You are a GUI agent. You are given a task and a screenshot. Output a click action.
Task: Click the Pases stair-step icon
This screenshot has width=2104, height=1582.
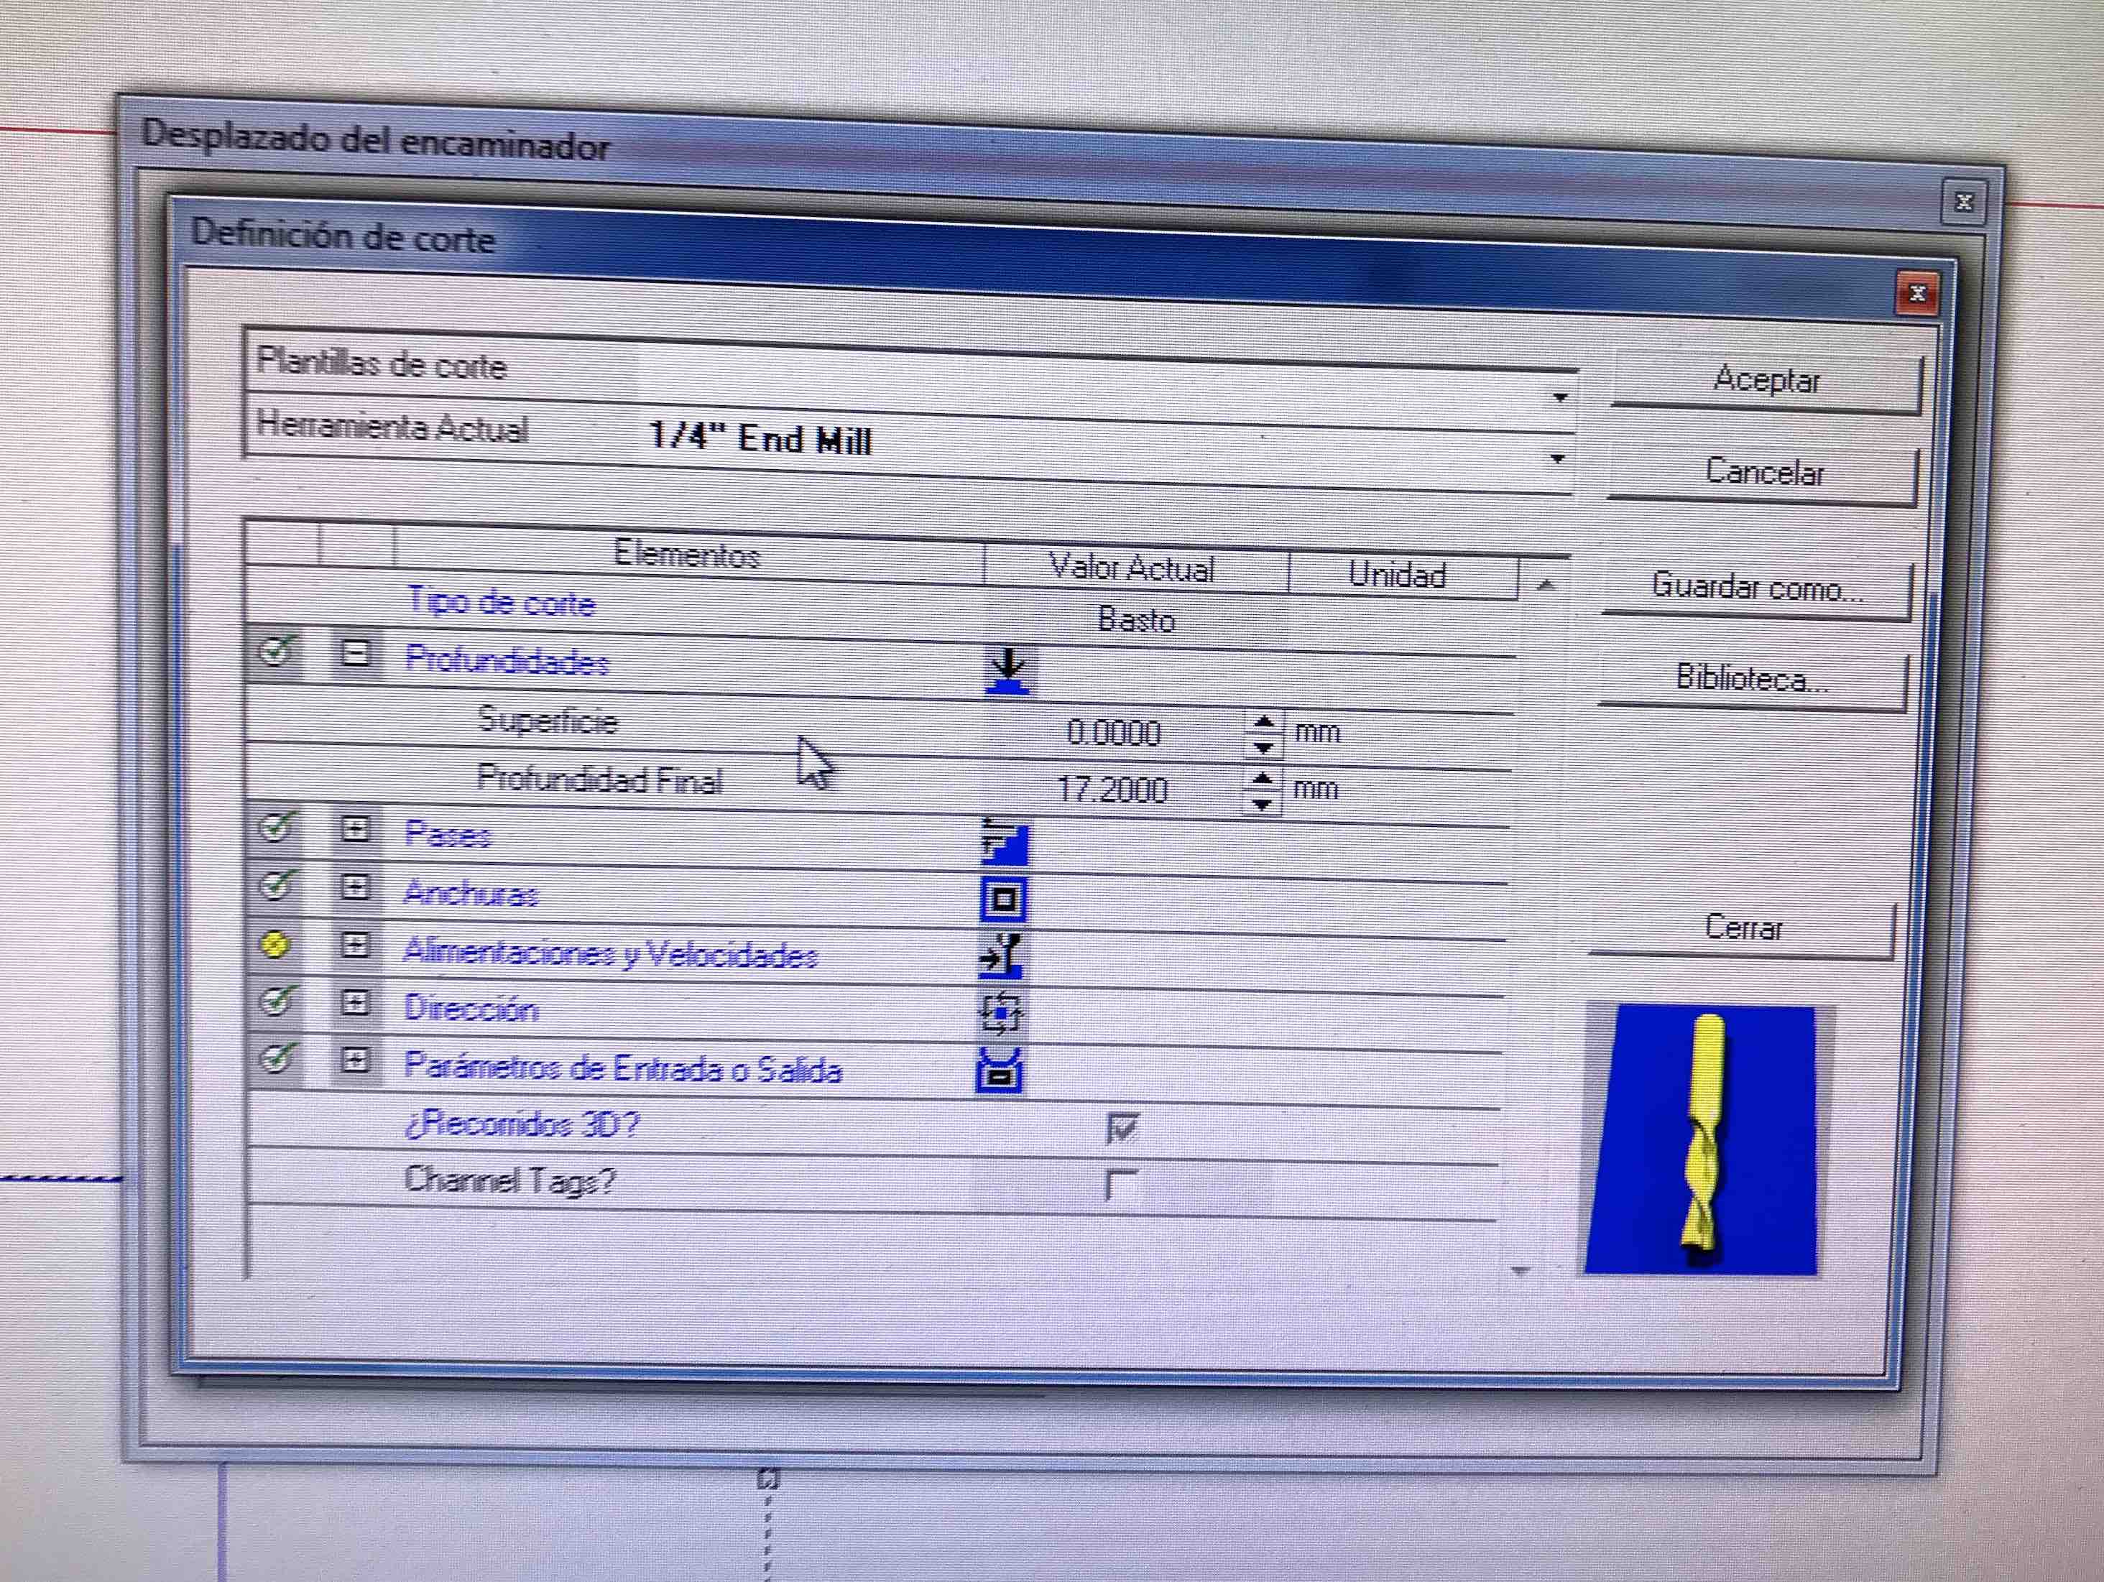(1005, 841)
